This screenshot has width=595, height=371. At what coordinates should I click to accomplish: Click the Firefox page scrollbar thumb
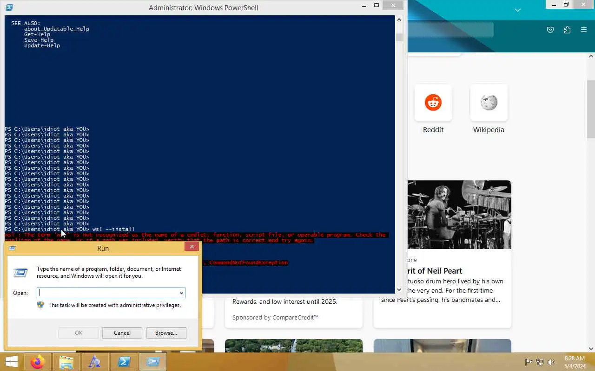[591, 109]
